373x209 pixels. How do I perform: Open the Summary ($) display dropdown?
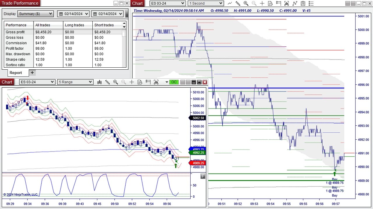[x=36, y=14]
